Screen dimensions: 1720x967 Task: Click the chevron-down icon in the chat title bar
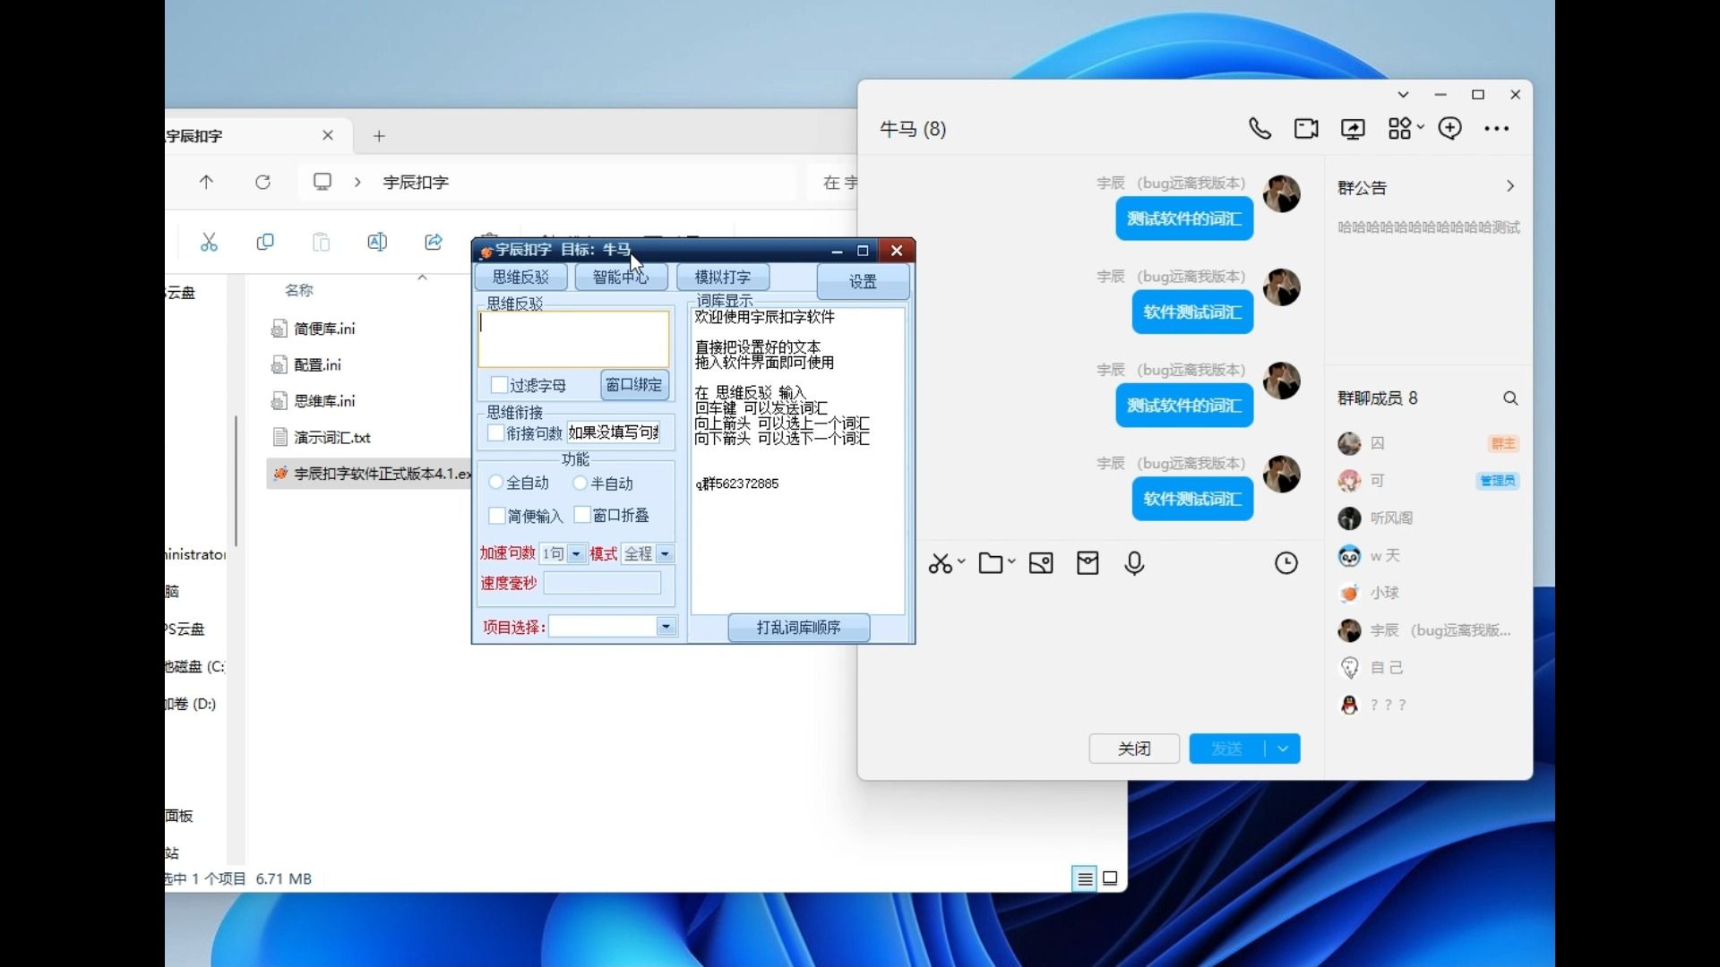[1403, 95]
